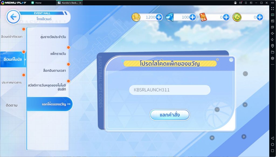
Task: Click the APK install icon
Action: (x=272, y=21)
